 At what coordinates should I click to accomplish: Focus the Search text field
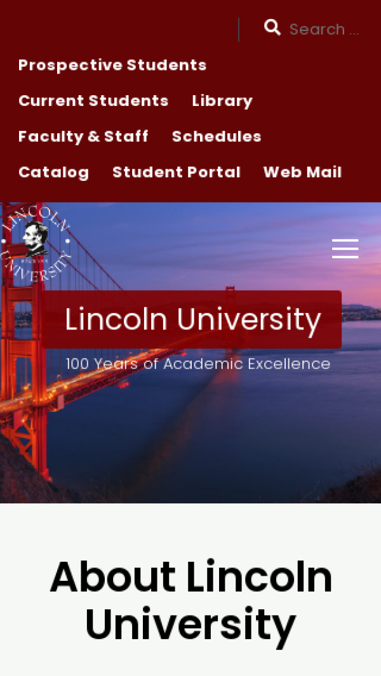click(x=324, y=29)
